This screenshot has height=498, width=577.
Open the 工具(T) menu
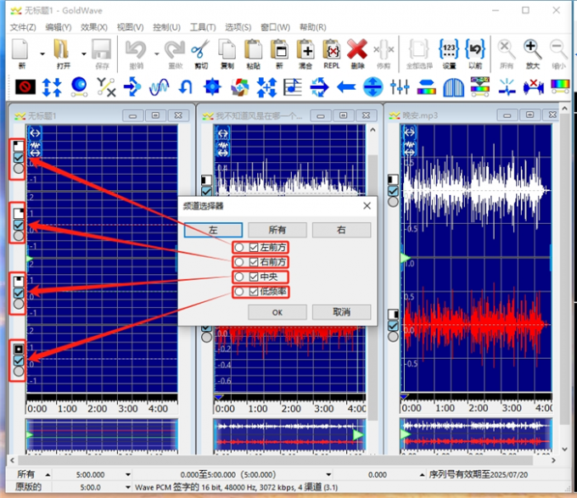(203, 27)
